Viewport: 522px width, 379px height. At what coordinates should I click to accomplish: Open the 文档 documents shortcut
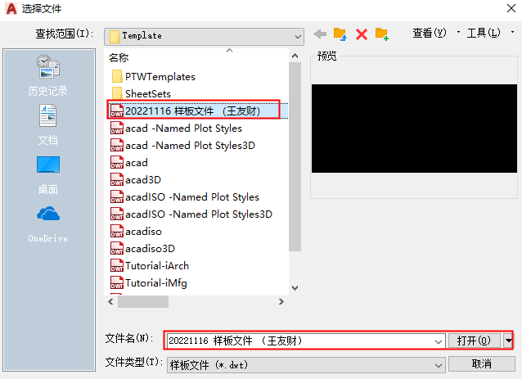click(x=47, y=125)
